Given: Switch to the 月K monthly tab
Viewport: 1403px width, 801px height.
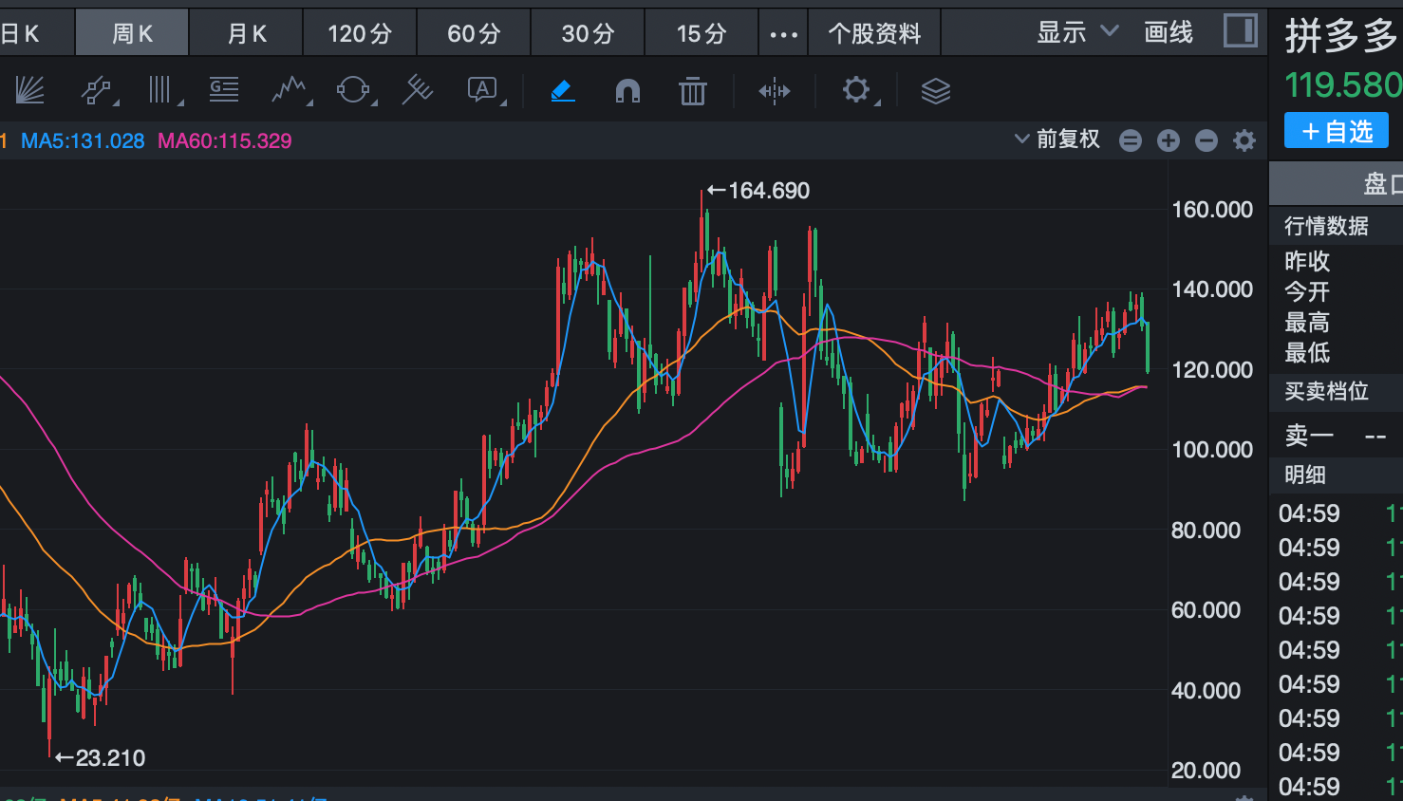Looking at the screenshot, I should tap(247, 34).
